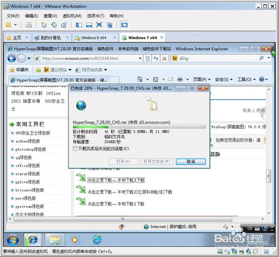Click the horizontal scrollbar of the web page

(x=122, y=219)
